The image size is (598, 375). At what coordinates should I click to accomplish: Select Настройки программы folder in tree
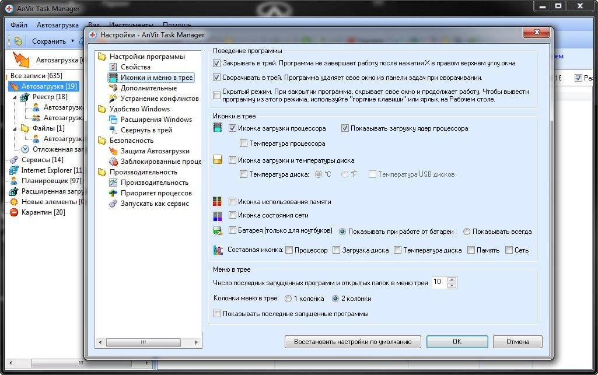pyautogui.click(x=147, y=57)
